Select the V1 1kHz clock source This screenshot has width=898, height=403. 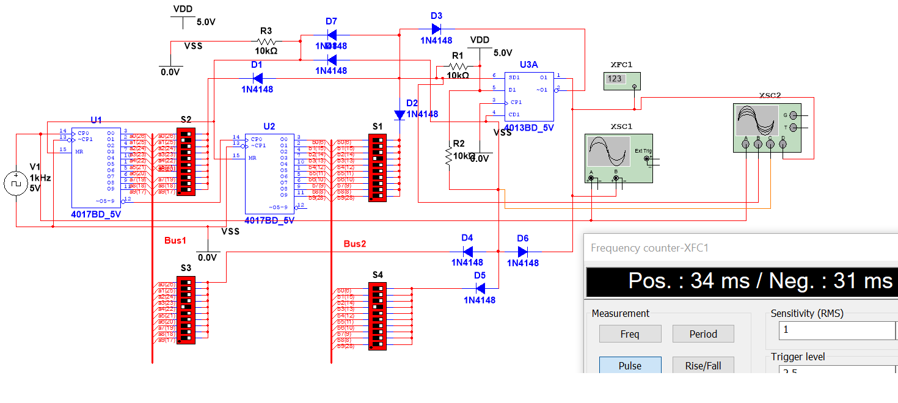click(x=15, y=183)
